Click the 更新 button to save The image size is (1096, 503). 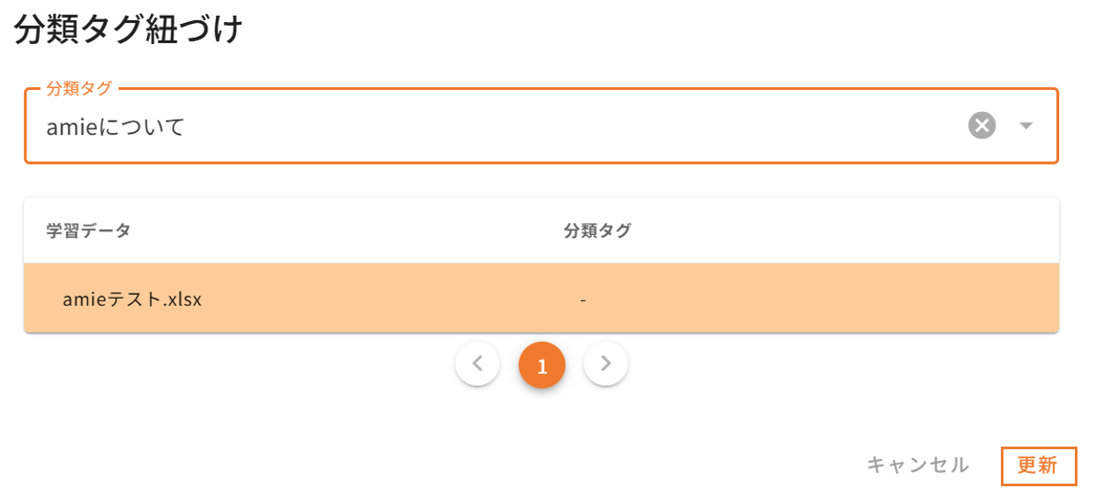[1038, 465]
